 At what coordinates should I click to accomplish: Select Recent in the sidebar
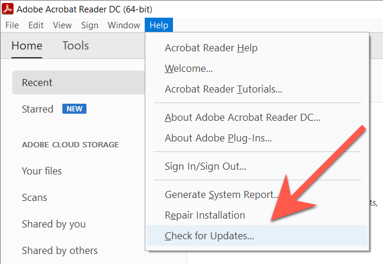(79, 82)
